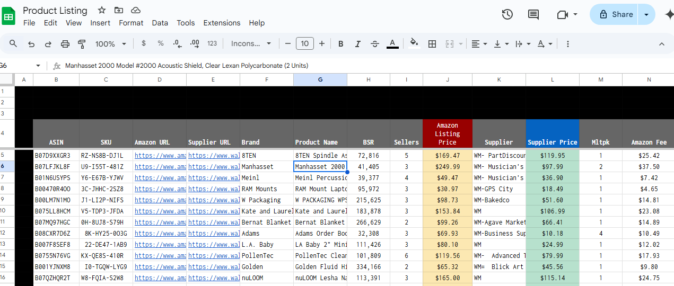Viewport: 674px width, 286px height.
Task: Print the spreadsheet
Action: (x=65, y=44)
